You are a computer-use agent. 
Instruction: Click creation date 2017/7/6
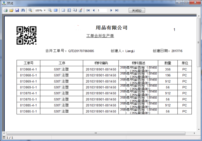coord(177,51)
